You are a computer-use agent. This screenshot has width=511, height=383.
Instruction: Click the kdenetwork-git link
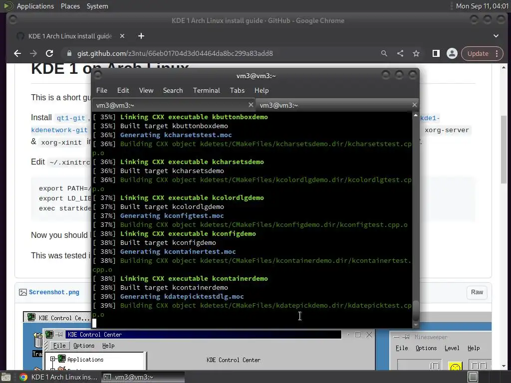click(x=59, y=130)
